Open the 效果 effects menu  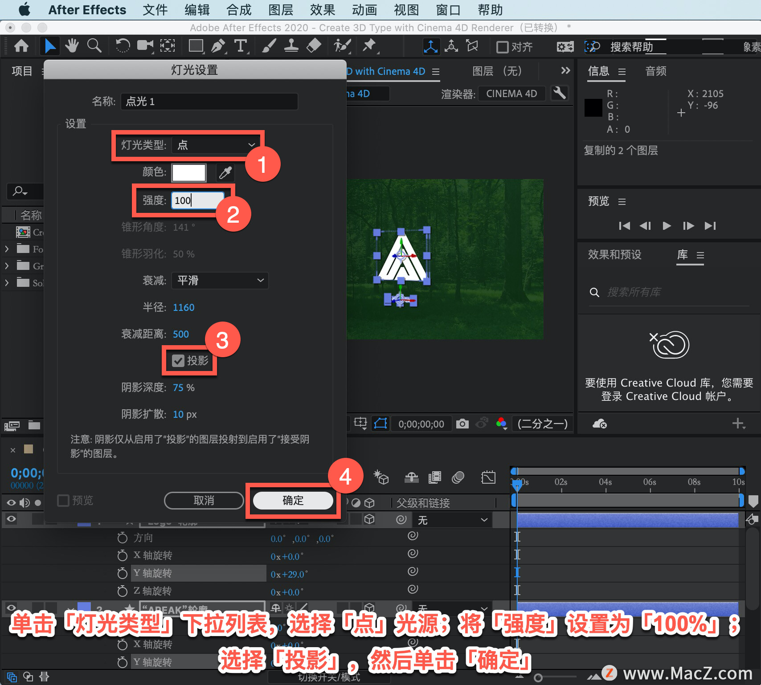click(x=323, y=10)
